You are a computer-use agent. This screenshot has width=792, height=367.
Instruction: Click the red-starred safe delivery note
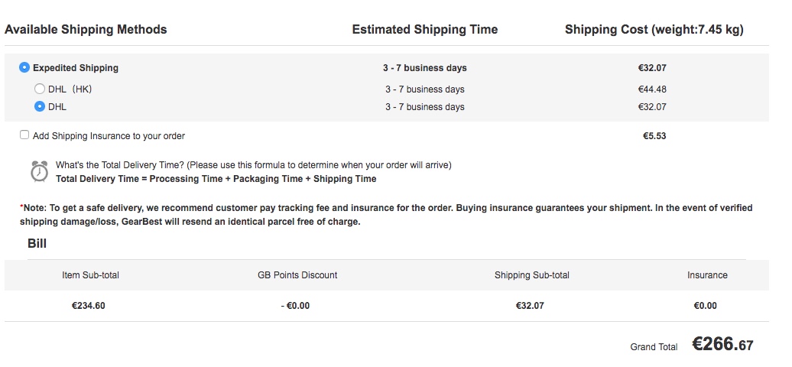tap(386, 215)
